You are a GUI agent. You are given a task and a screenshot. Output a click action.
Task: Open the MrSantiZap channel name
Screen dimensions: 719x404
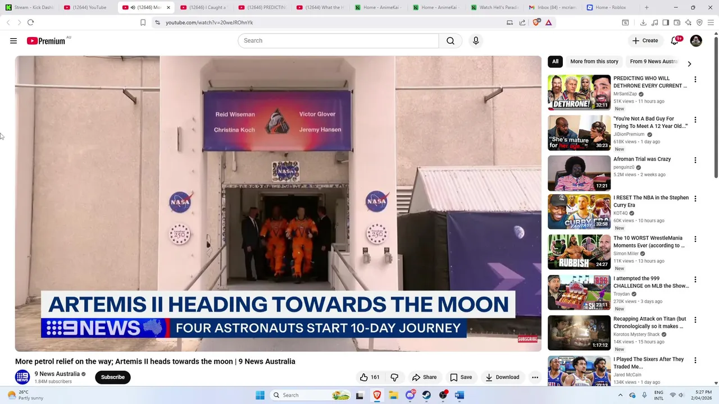point(625,94)
